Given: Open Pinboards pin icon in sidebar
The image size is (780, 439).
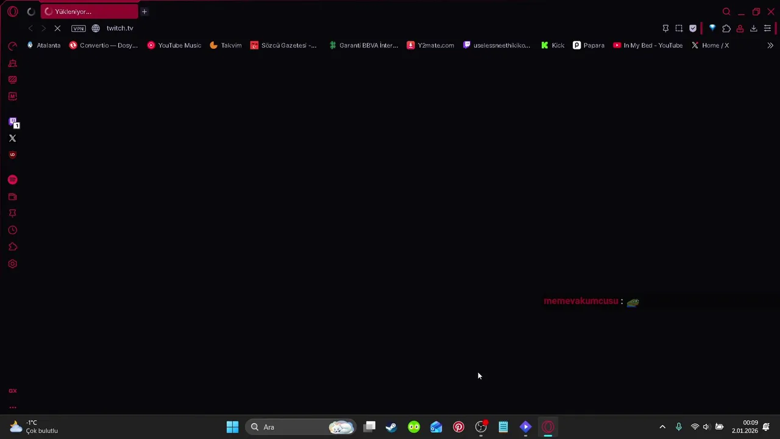Looking at the screenshot, I should [12, 213].
